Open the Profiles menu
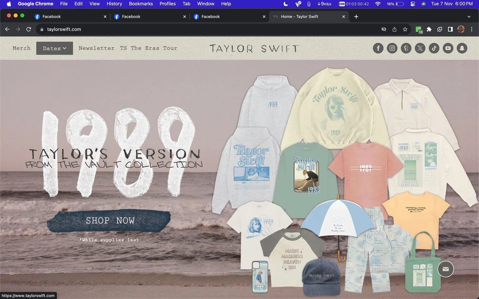This screenshot has width=479, height=299. coord(167,4)
